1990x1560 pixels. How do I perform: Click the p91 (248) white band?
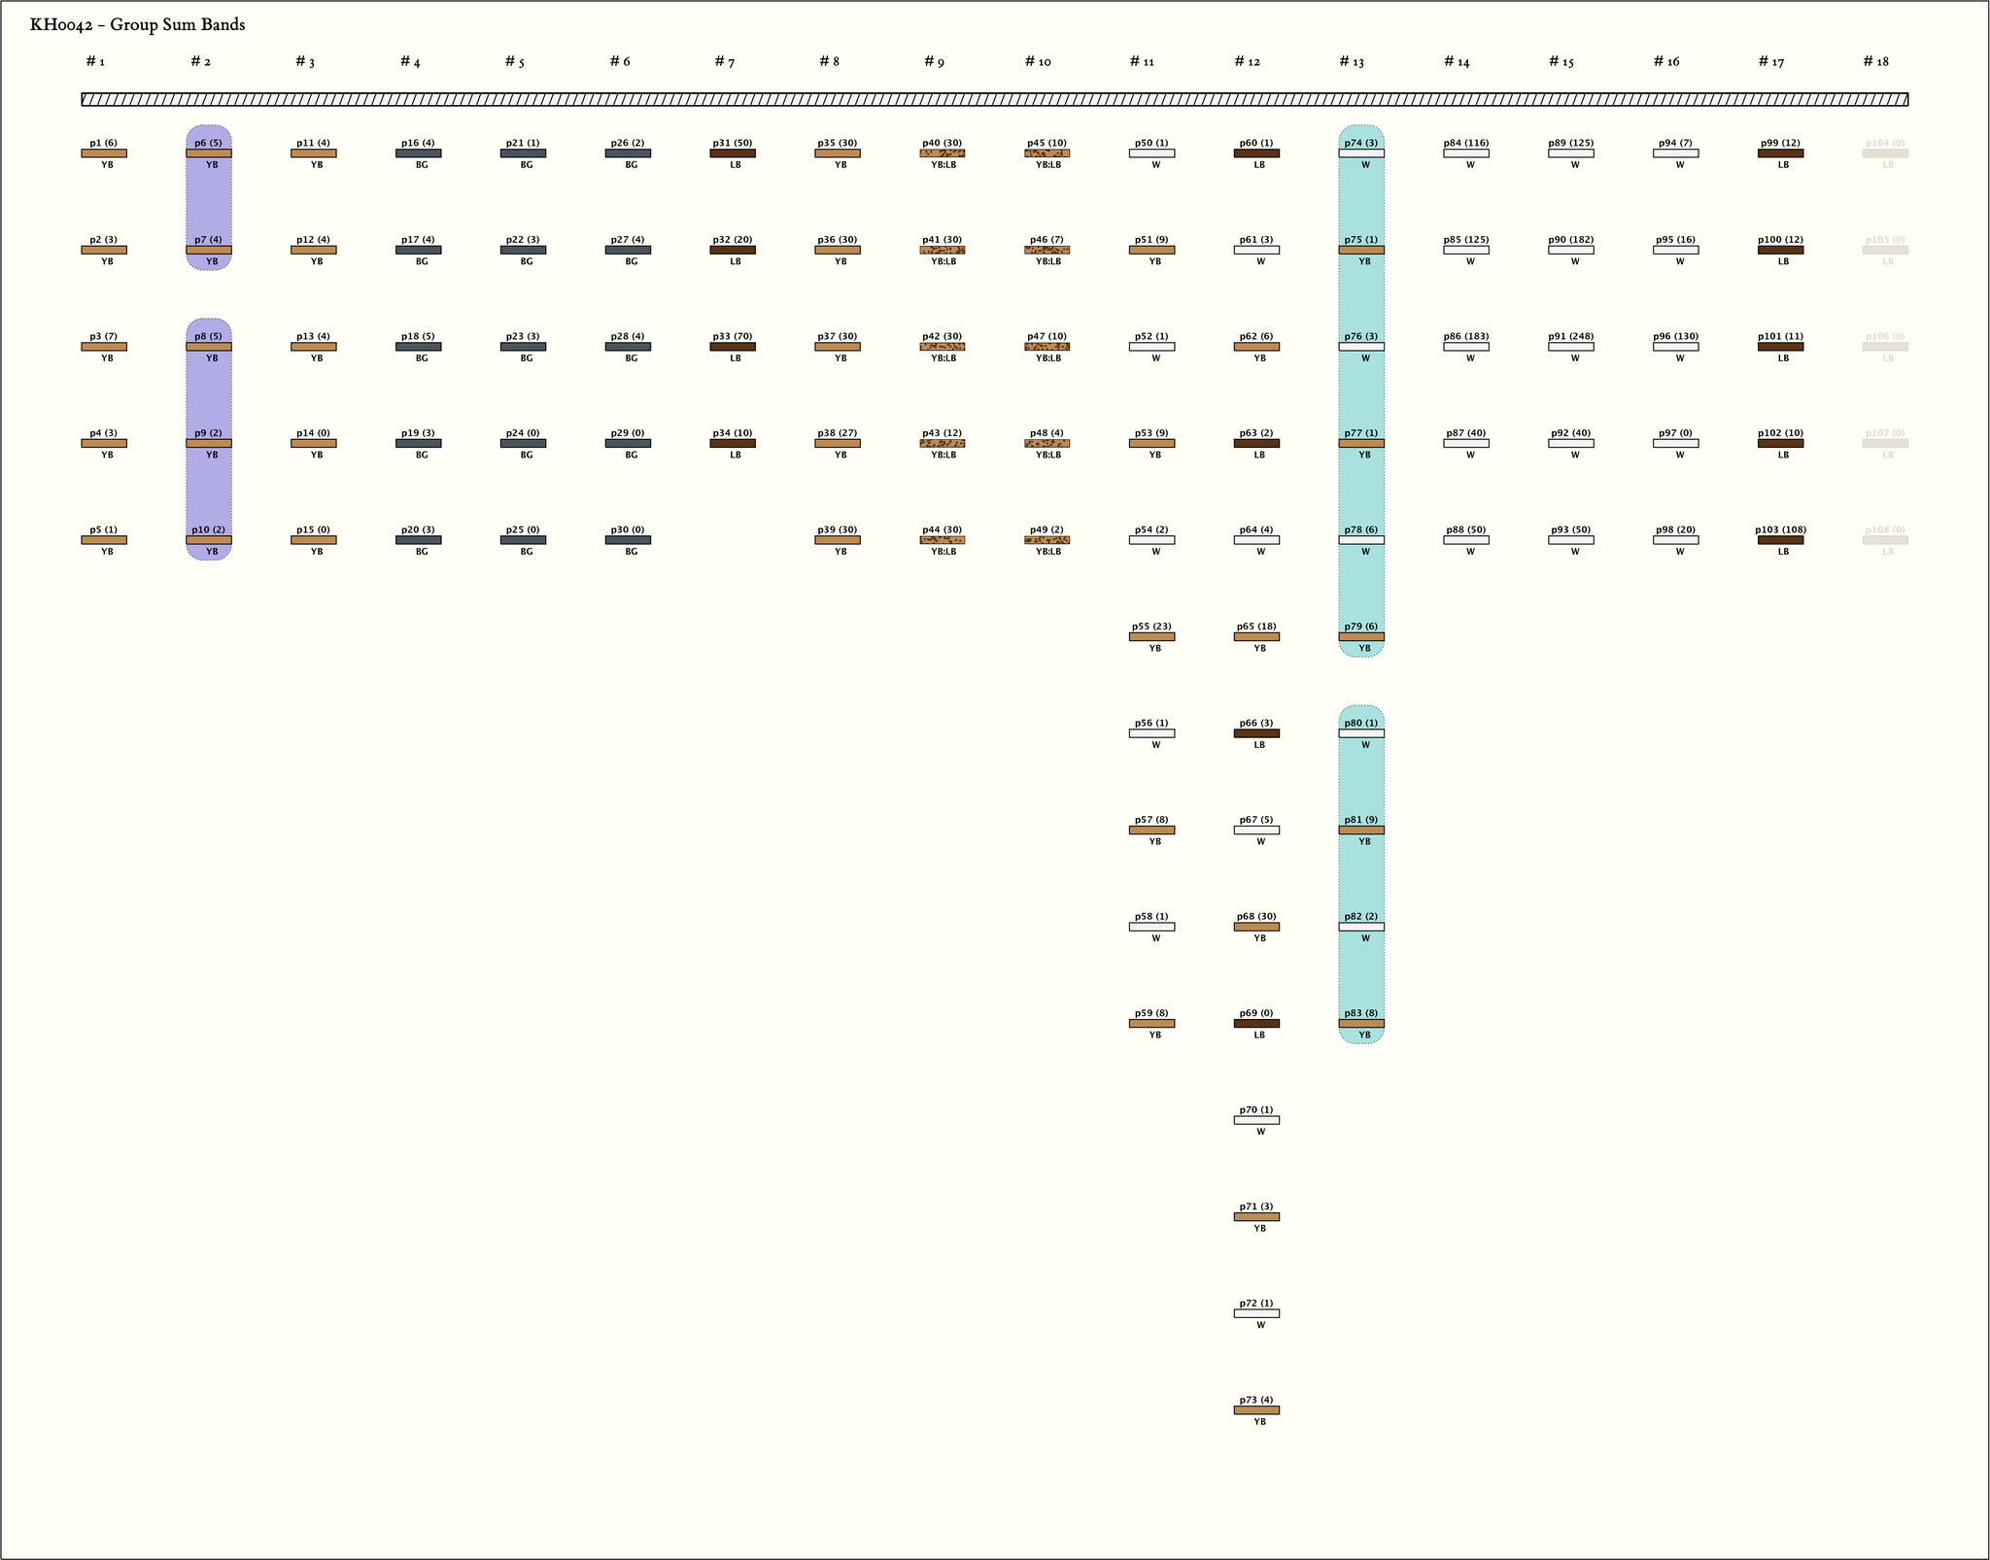tap(1570, 347)
